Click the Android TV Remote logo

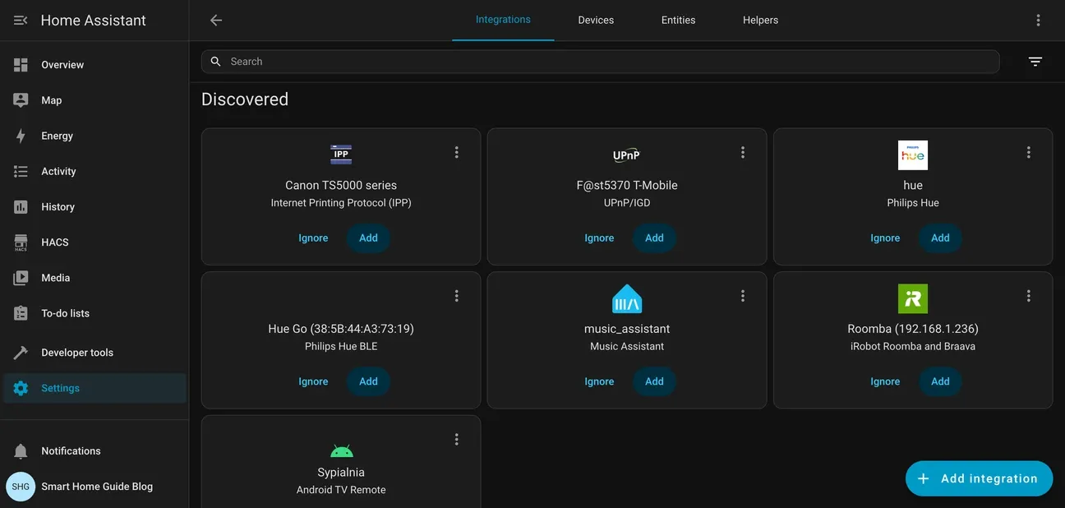(x=341, y=450)
